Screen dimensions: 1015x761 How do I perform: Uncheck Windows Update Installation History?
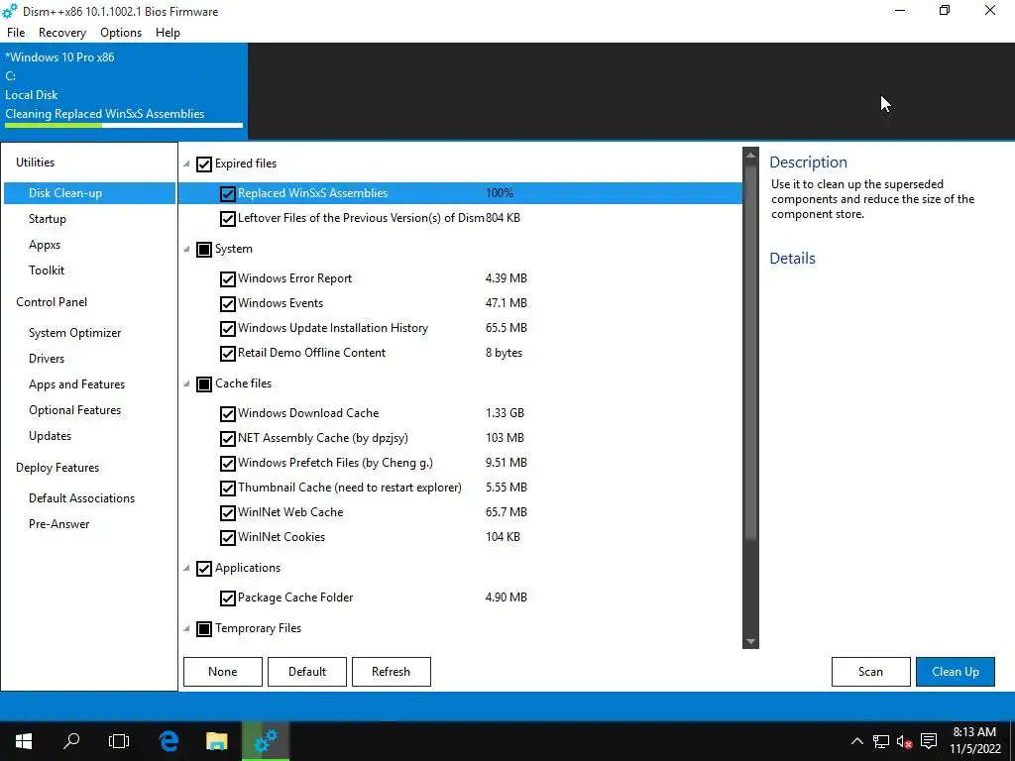coord(227,329)
